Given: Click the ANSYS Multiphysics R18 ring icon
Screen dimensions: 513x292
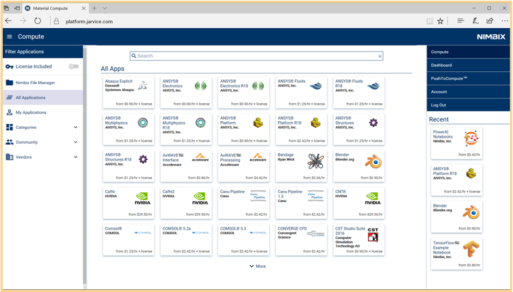Looking at the screenshot, I should click(201, 123).
